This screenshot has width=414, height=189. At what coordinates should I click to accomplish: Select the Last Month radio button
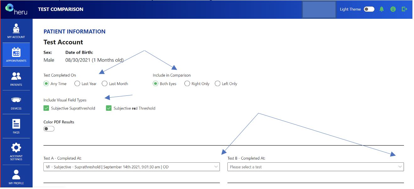105,84
